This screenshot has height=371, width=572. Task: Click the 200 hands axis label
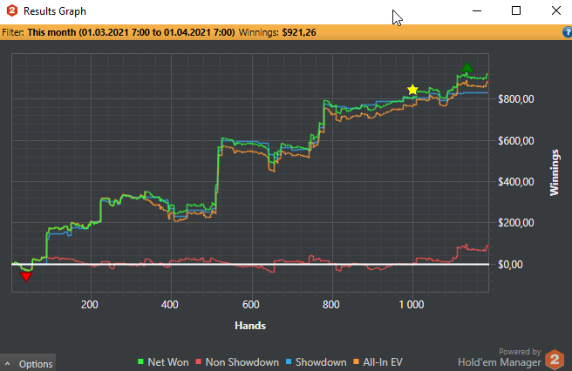click(x=89, y=304)
